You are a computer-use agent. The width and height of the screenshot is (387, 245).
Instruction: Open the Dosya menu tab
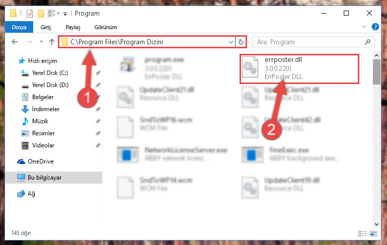click(19, 27)
